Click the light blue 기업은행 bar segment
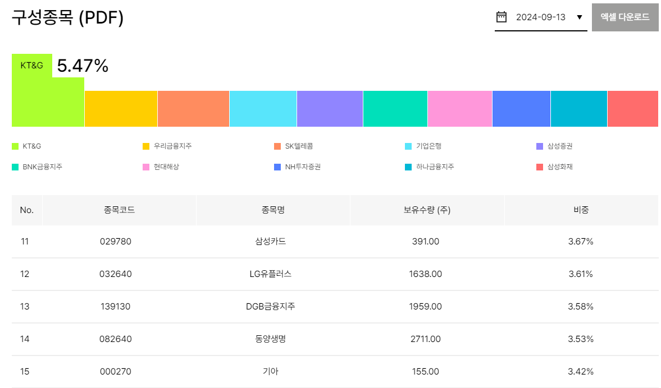Viewport: 661px width, 388px height. coord(263,109)
